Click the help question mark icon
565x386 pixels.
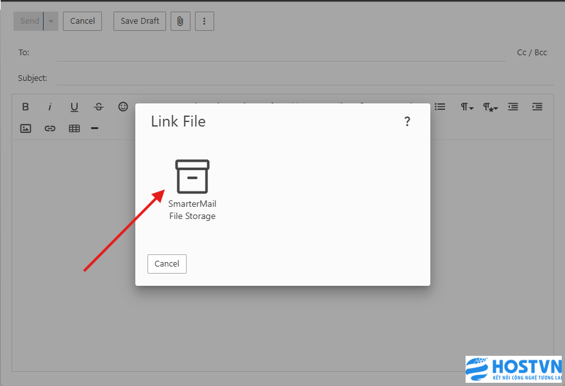(407, 121)
